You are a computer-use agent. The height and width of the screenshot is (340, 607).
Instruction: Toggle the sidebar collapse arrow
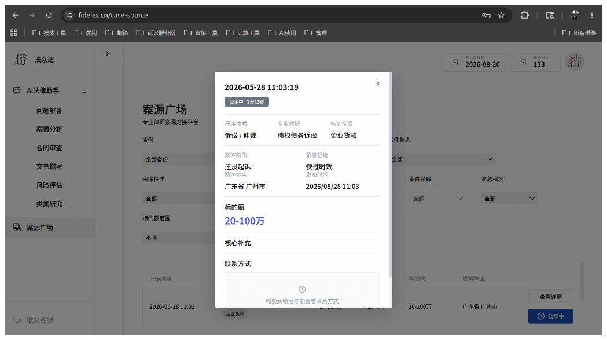[x=108, y=53]
